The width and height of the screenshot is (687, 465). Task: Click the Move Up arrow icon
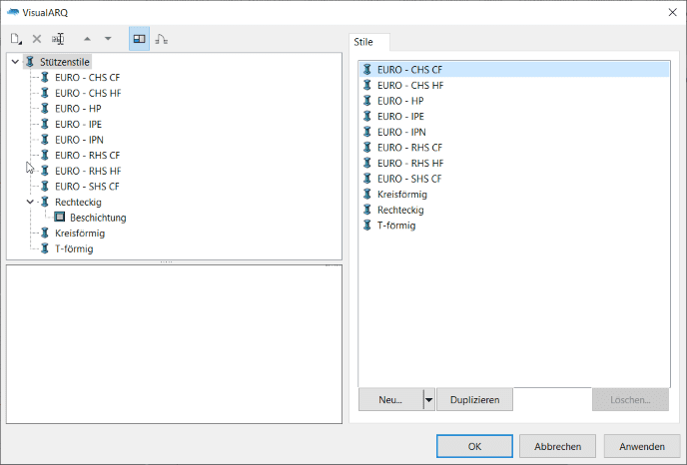coord(87,39)
